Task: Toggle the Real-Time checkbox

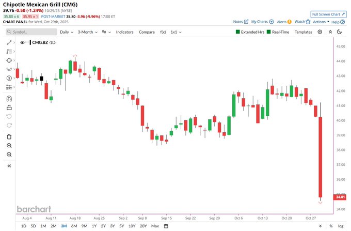Action: (268, 32)
